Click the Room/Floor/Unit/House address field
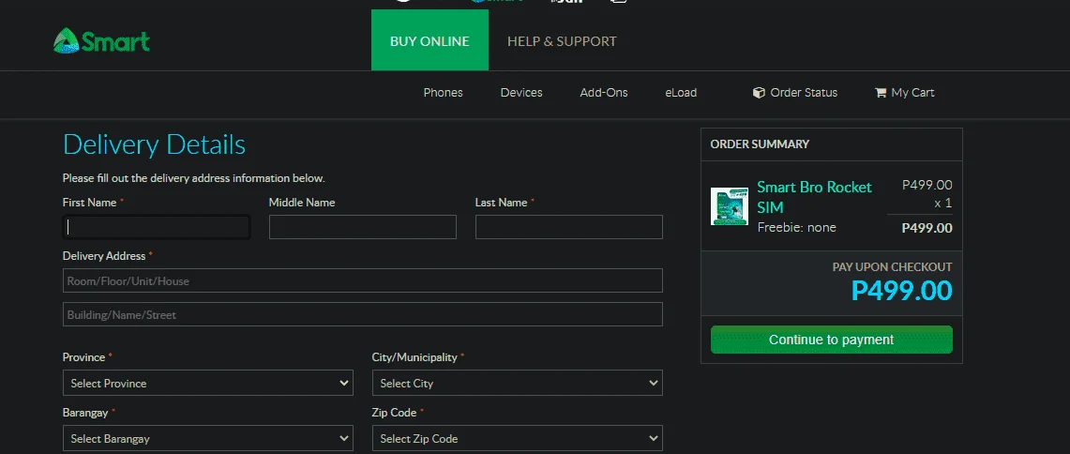This screenshot has height=454, width=1070. pyautogui.click(x=362, y=280)
